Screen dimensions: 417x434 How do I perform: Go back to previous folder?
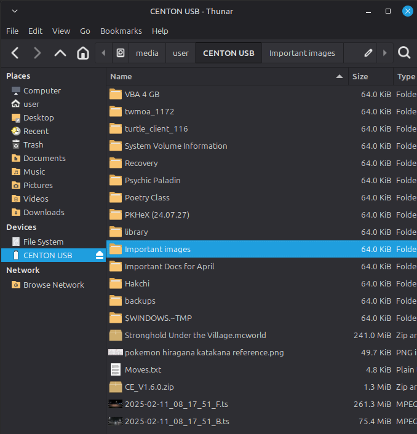click(x=15, y=53)
